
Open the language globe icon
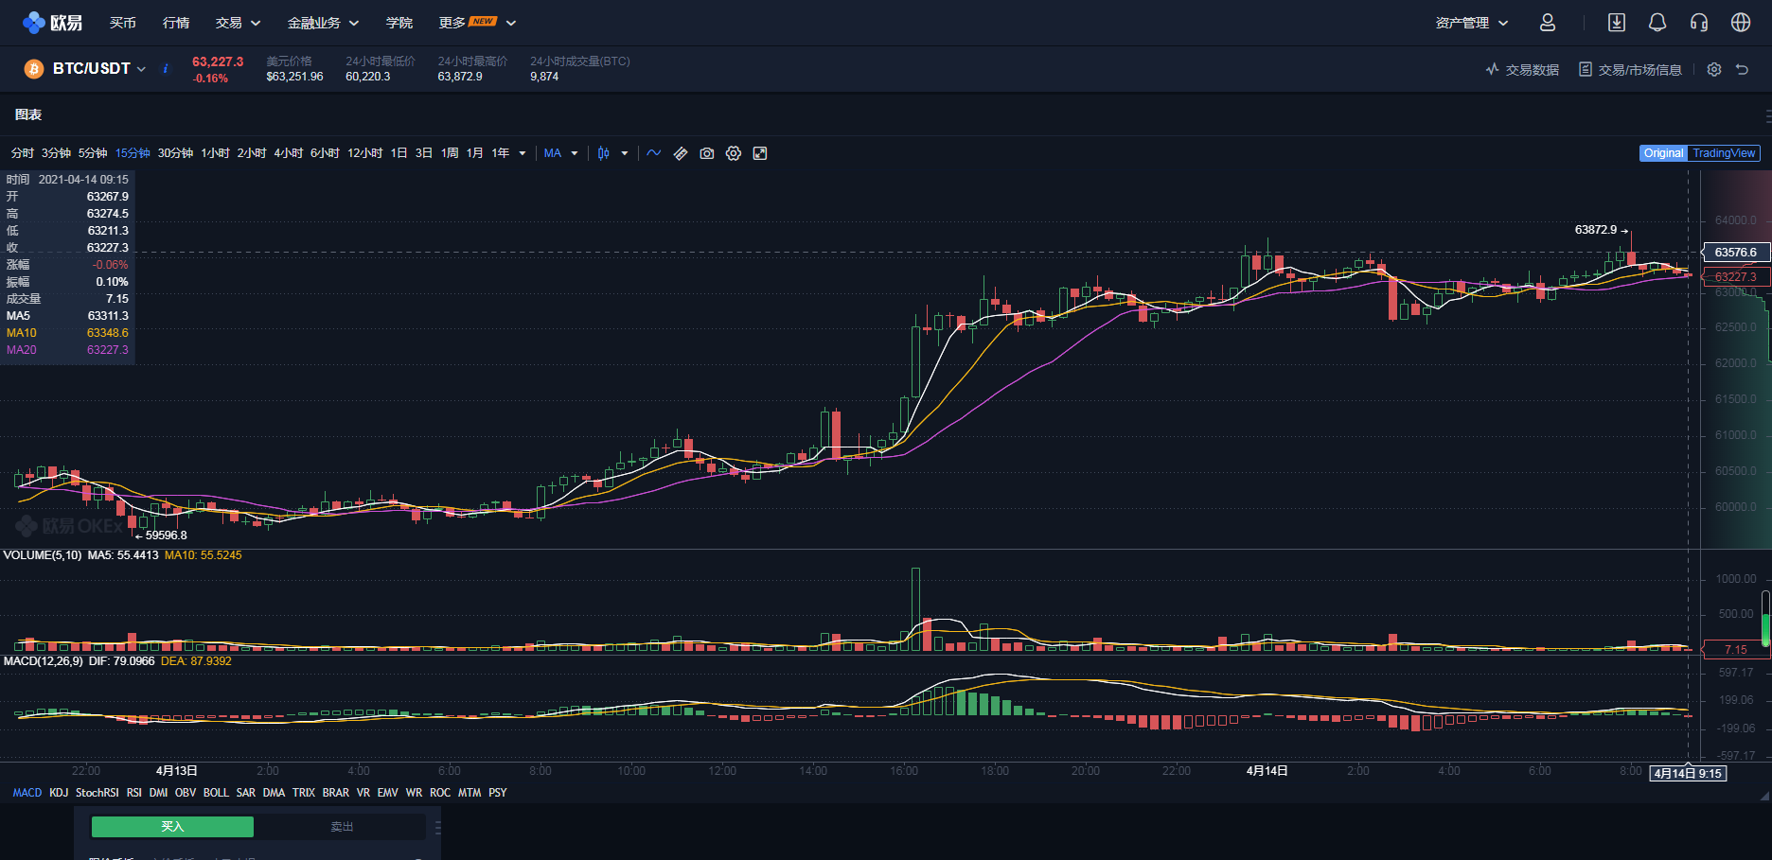[x=1741, y=23]
